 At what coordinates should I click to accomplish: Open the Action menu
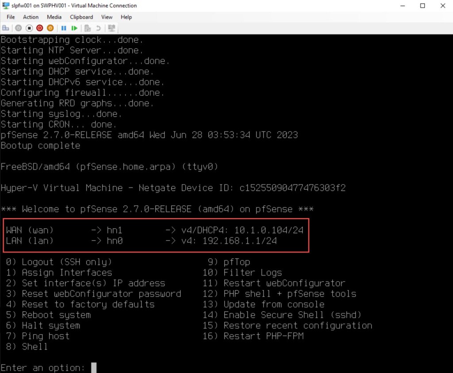(x=31, y=17)
